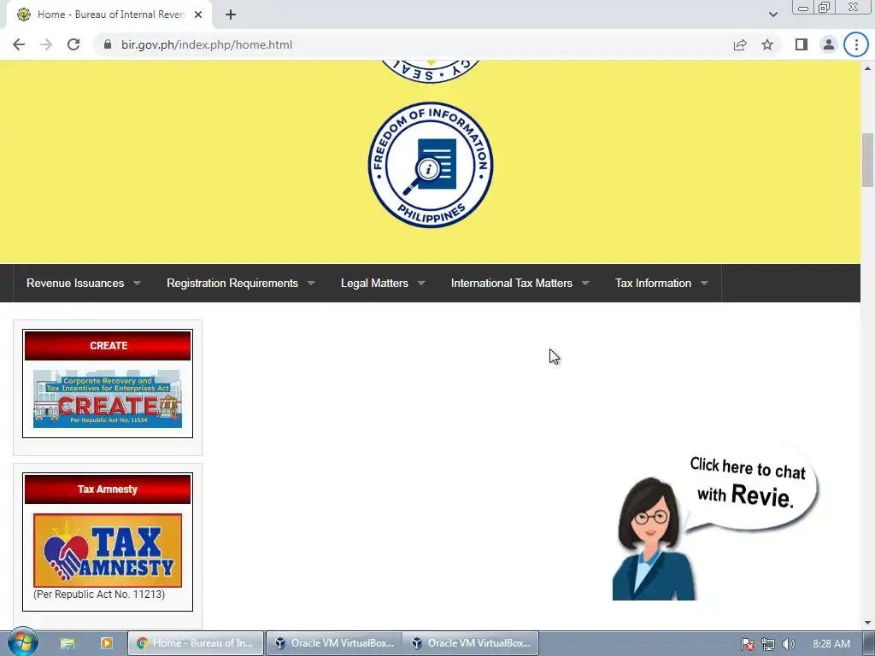Click the red CREATE header

(x=108, y=345)
